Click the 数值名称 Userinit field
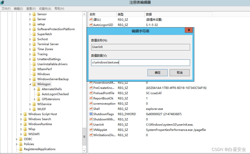The width and height of the screenshot is (250, 154). coord(141,47)
